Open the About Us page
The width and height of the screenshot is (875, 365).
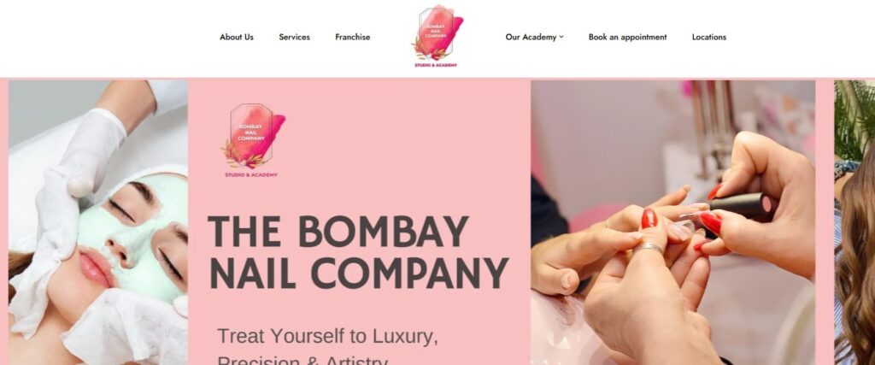tap(236, 37)
